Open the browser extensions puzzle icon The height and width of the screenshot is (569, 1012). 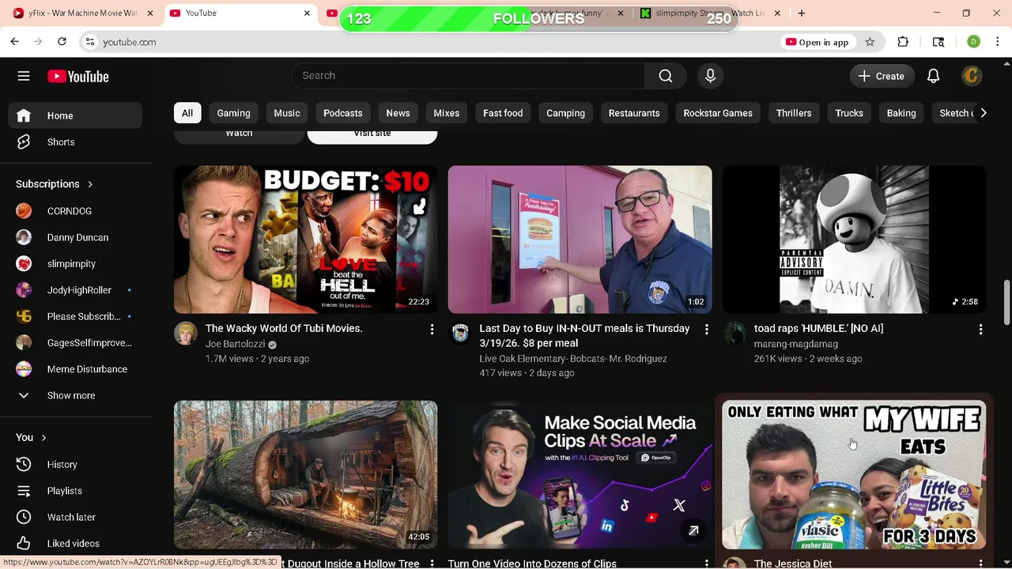coord(903,42)
